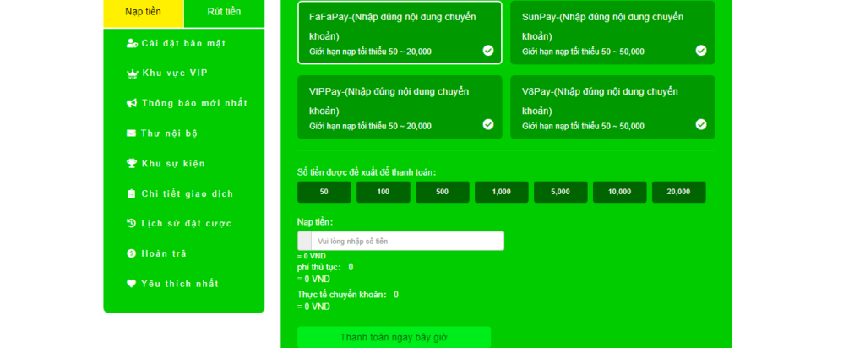Click the trophy icon beside Khu sự kiện

131,163
